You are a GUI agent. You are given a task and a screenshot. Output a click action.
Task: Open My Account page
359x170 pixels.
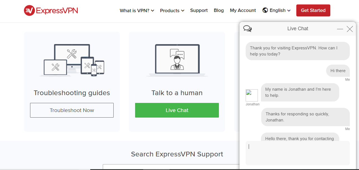click(x=243, y=10)
